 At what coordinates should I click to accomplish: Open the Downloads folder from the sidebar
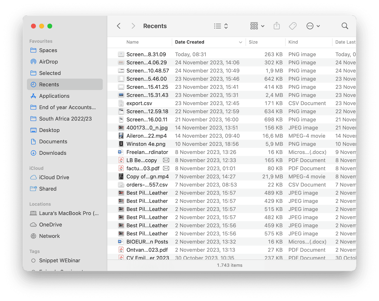[52, 153]
